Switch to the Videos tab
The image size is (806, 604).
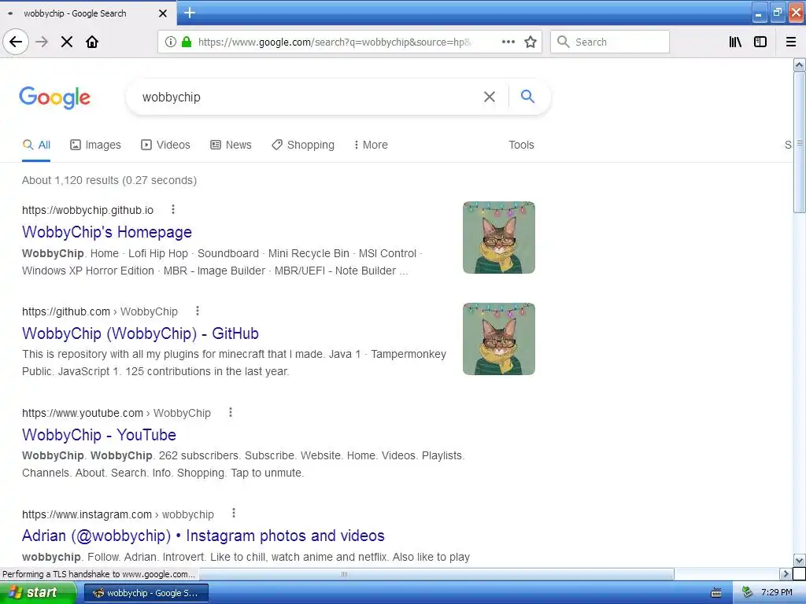pos(165,145)
